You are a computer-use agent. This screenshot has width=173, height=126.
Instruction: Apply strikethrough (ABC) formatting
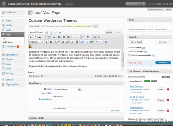coord(40,37)
